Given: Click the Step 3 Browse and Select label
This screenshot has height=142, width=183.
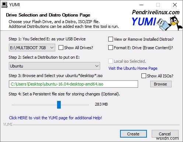Looking at the screenshot, I should pyautogui.click(x=56, y=76).
